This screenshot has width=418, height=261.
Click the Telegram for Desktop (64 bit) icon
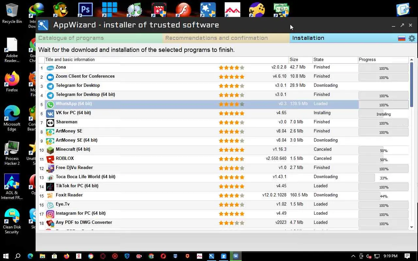(x=50, y=95)
